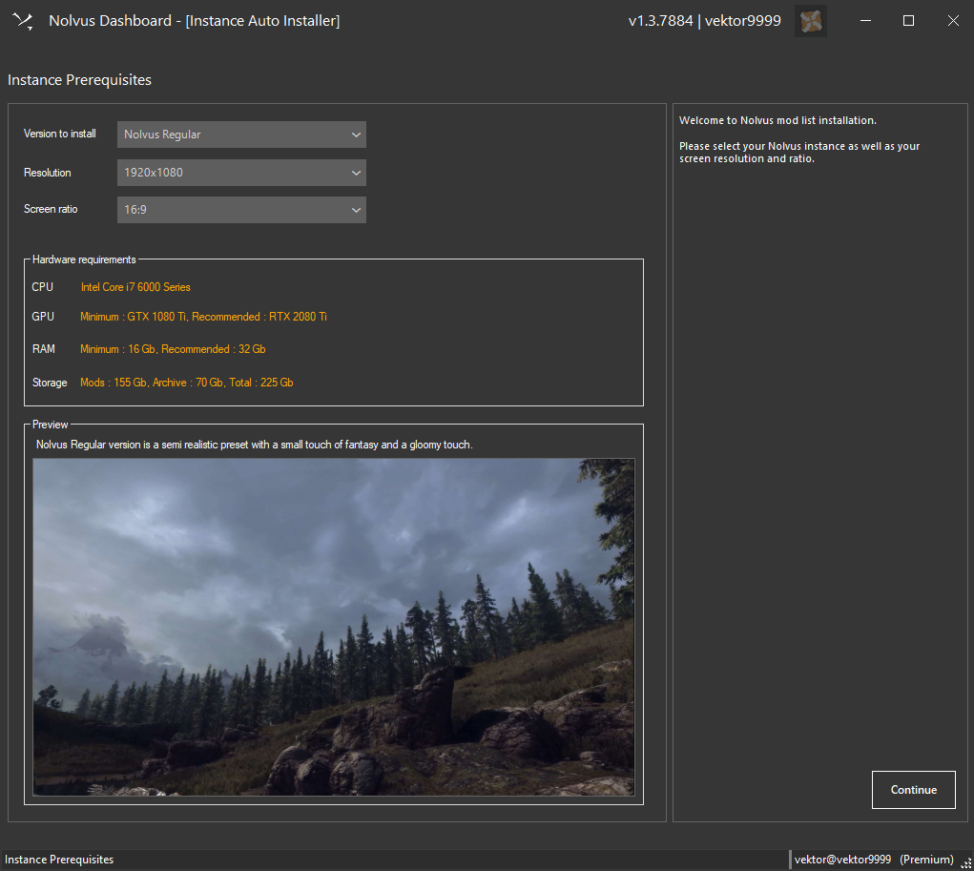Click the 'Screen ratio' label

[x=51, y=209]
